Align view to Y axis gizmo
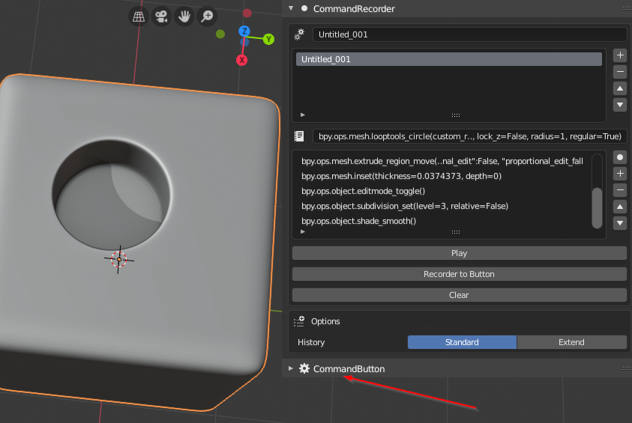Screen dimensions: 632x423 (x=268, y=39)
